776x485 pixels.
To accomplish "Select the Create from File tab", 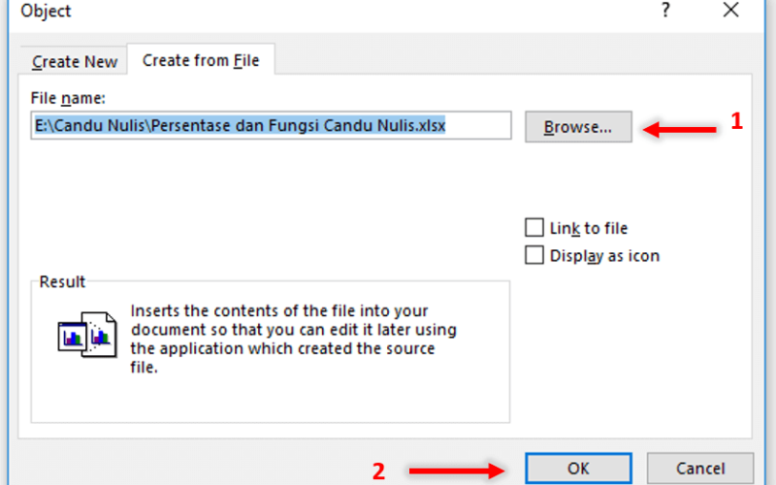I will pyautogui.click(x=201, y=60).
